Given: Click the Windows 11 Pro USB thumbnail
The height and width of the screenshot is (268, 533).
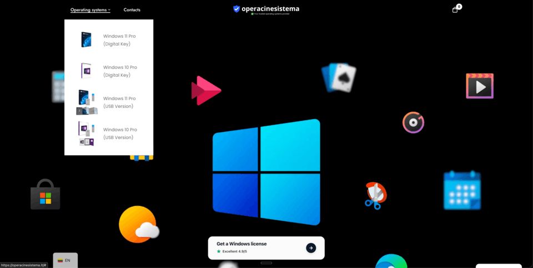Looking at the screenshot, I should point(87,102).
